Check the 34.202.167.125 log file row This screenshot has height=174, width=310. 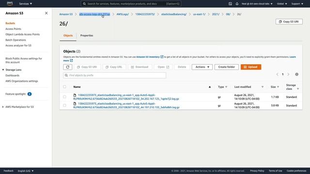64,97
